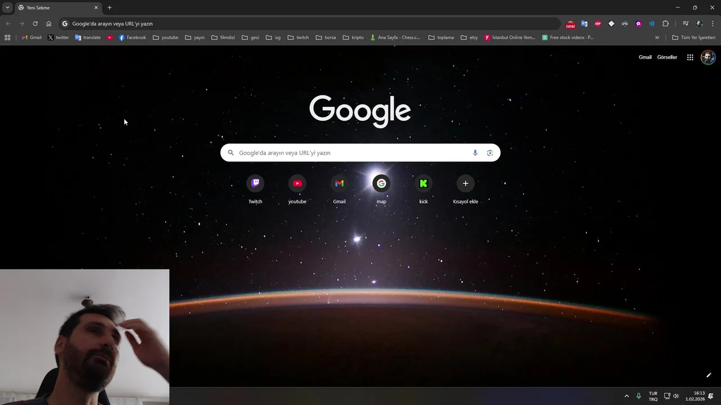Image resolution: width=721 pixels, height=405 pixels.
Task: Open the notifications bell icon
Action: coord(711,396)
